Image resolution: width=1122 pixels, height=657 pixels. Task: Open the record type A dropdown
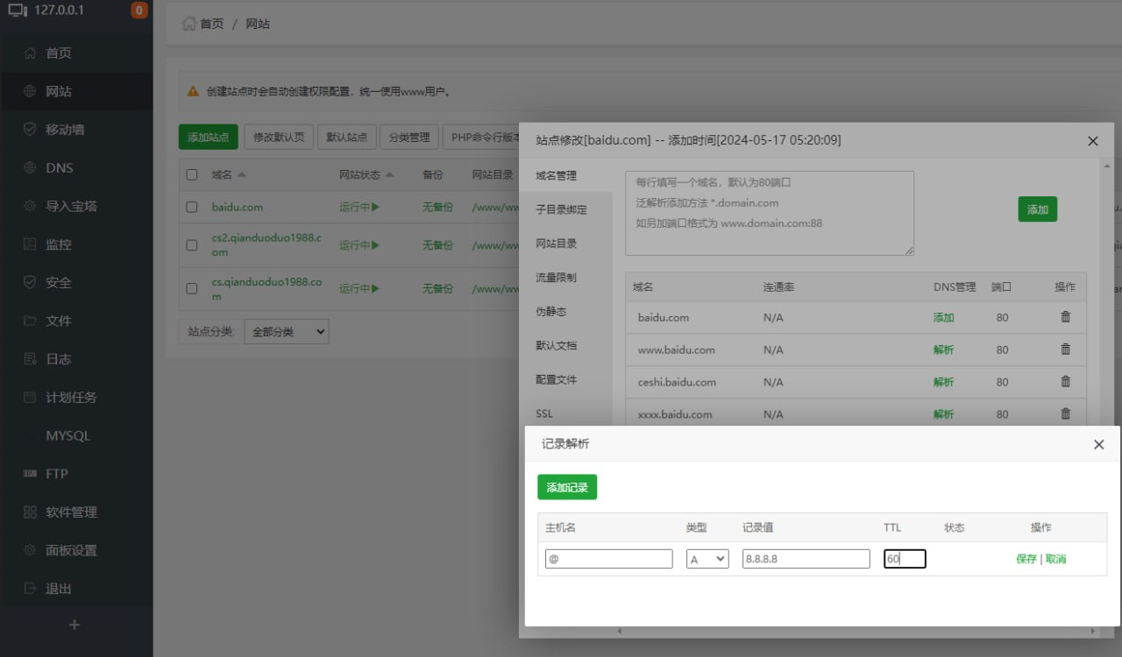coord(707,559)
